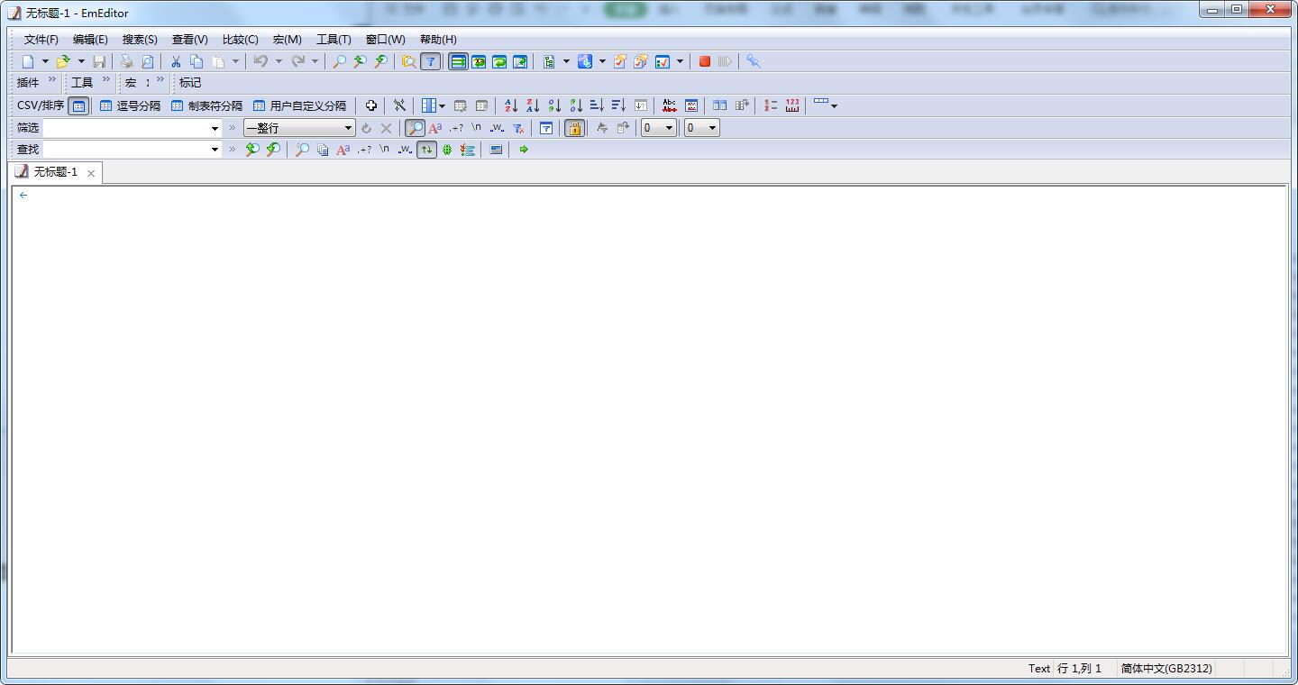Click the Sort A to Z icon
The height and width of the screenshot is (685, 1298).
(x=511, y=105)
